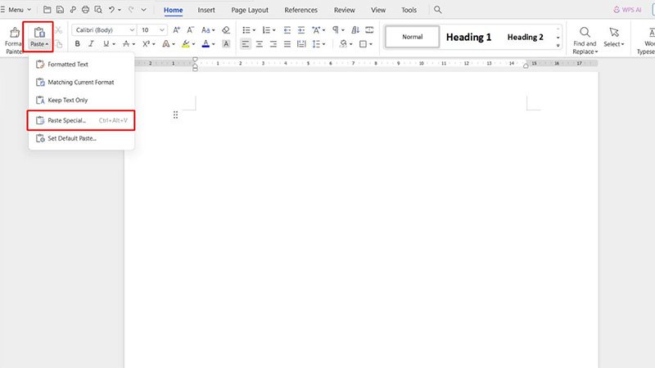The width and height of the screenshot is (655, 368).
Task: Open the font size 10 dropdown
Action: (162, 30)
